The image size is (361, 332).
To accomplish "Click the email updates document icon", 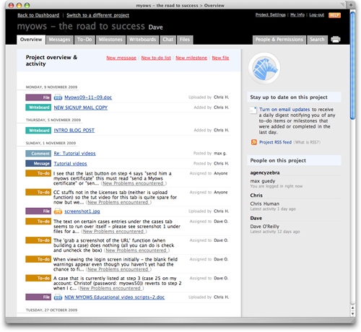I will pyautogui.click(x=253, y=110).
